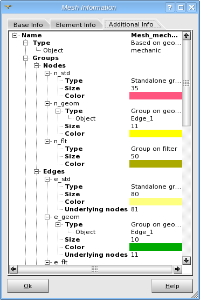Collapse the Edges group branch
Screen dimensions: 200x300
(x=36, y=171)
